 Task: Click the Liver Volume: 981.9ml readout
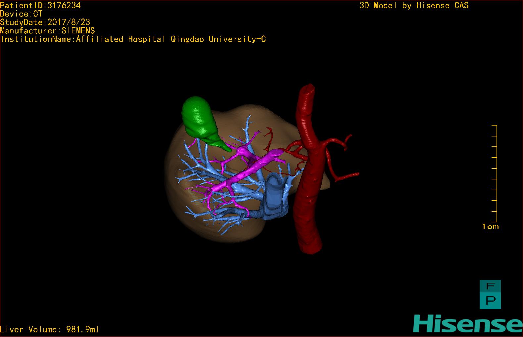[49, 329]
